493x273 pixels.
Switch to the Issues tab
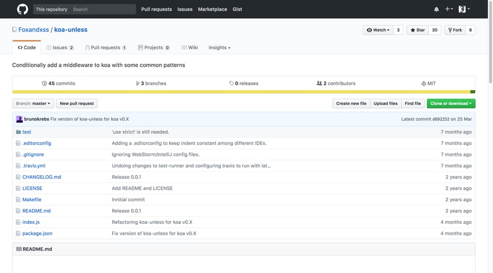[x=60, y=47]
